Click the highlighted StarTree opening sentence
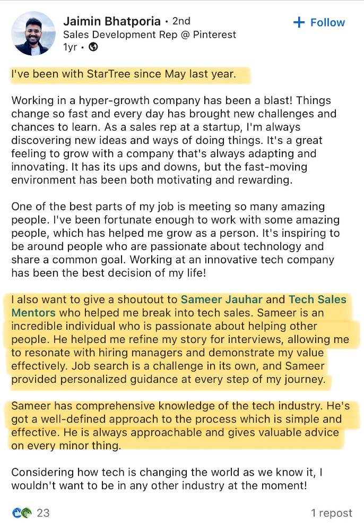 click(x=123, y=74)
